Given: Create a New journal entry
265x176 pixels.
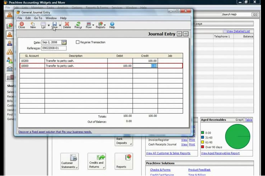Looking at the screenshot, I should pos(33,25).
